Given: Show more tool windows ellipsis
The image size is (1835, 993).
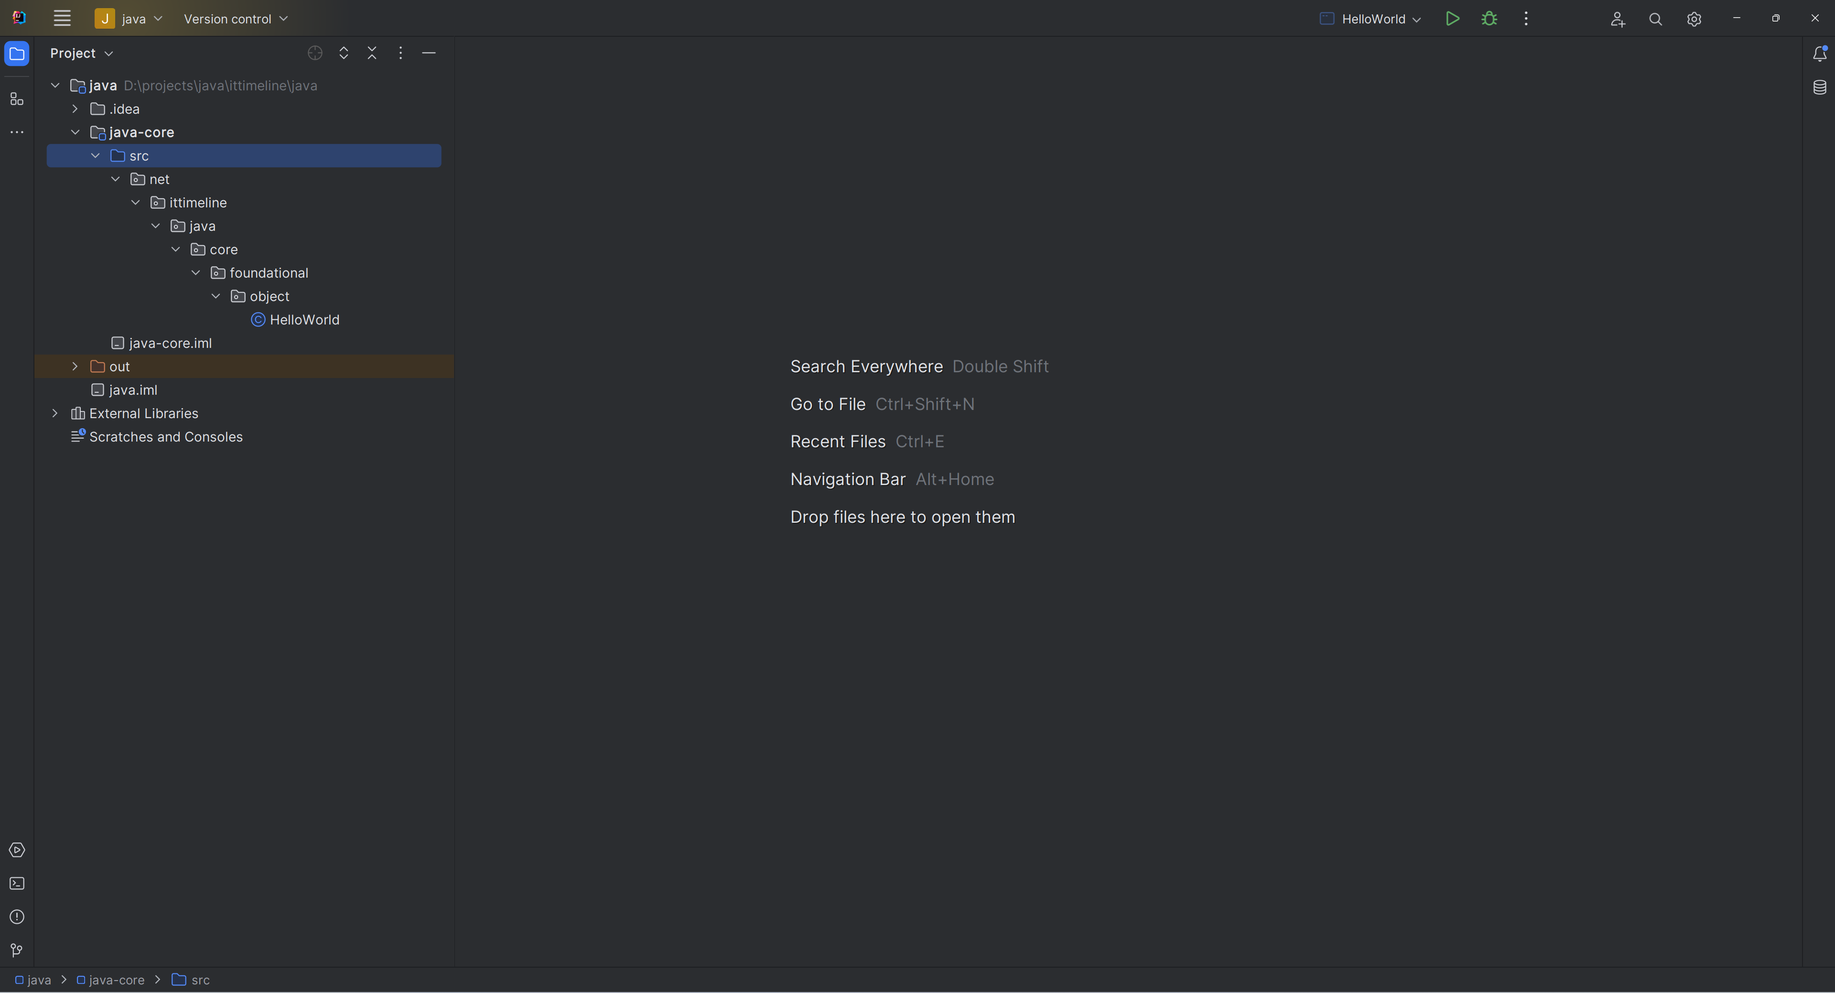Looking at the screenshot, I should coord(17,132).
